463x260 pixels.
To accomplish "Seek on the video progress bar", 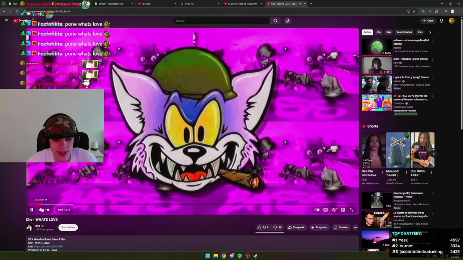I will tap(192, 204).
